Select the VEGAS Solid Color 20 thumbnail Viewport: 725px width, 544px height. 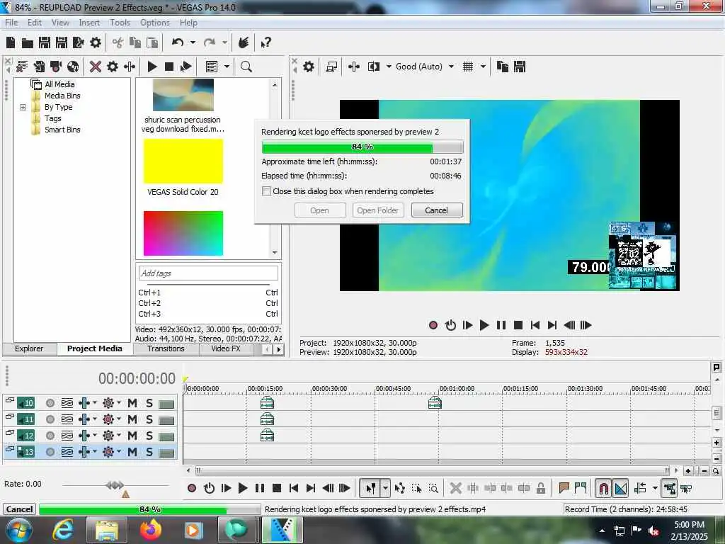183,161
